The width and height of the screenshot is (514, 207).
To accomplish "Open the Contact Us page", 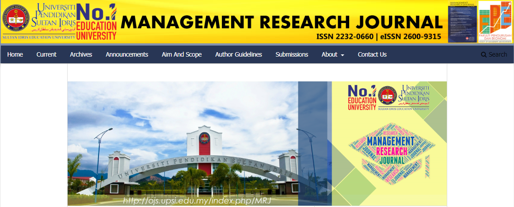I will 372,54.
